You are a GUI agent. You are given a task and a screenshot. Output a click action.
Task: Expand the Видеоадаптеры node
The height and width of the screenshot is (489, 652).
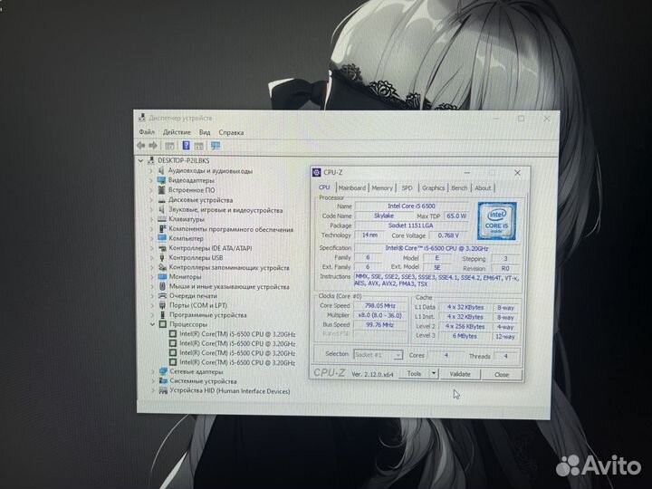click(x=151, y=180)
